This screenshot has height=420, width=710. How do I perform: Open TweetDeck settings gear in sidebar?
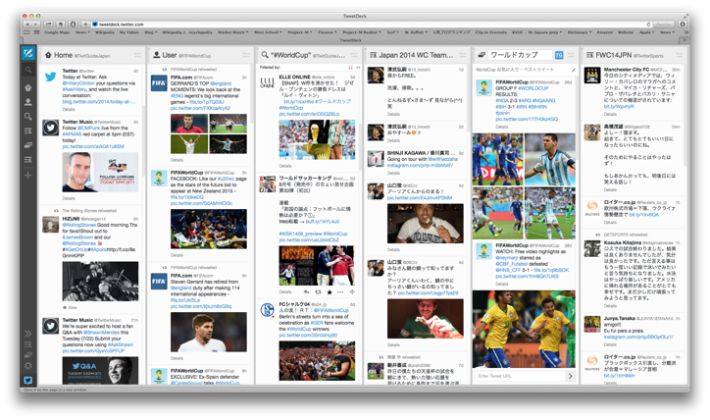28,365
